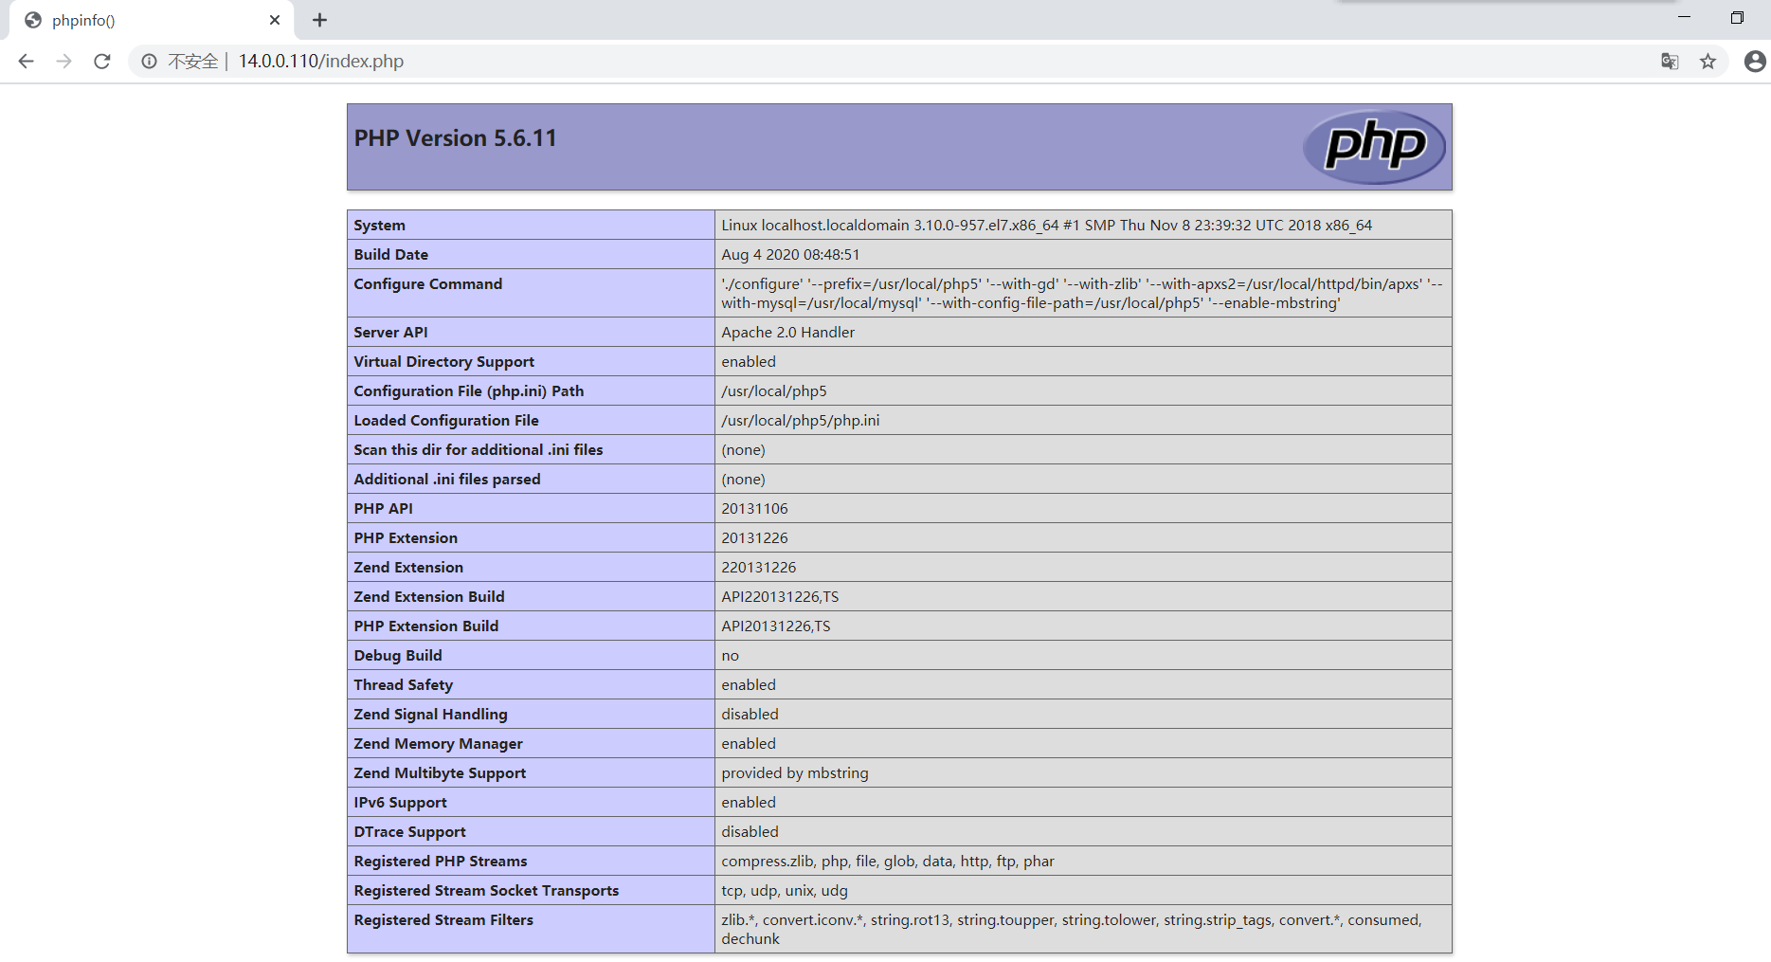Click the Registered PHP Streams label
This screenshot has width=1771, height=962.
click(x=441, y=862)
